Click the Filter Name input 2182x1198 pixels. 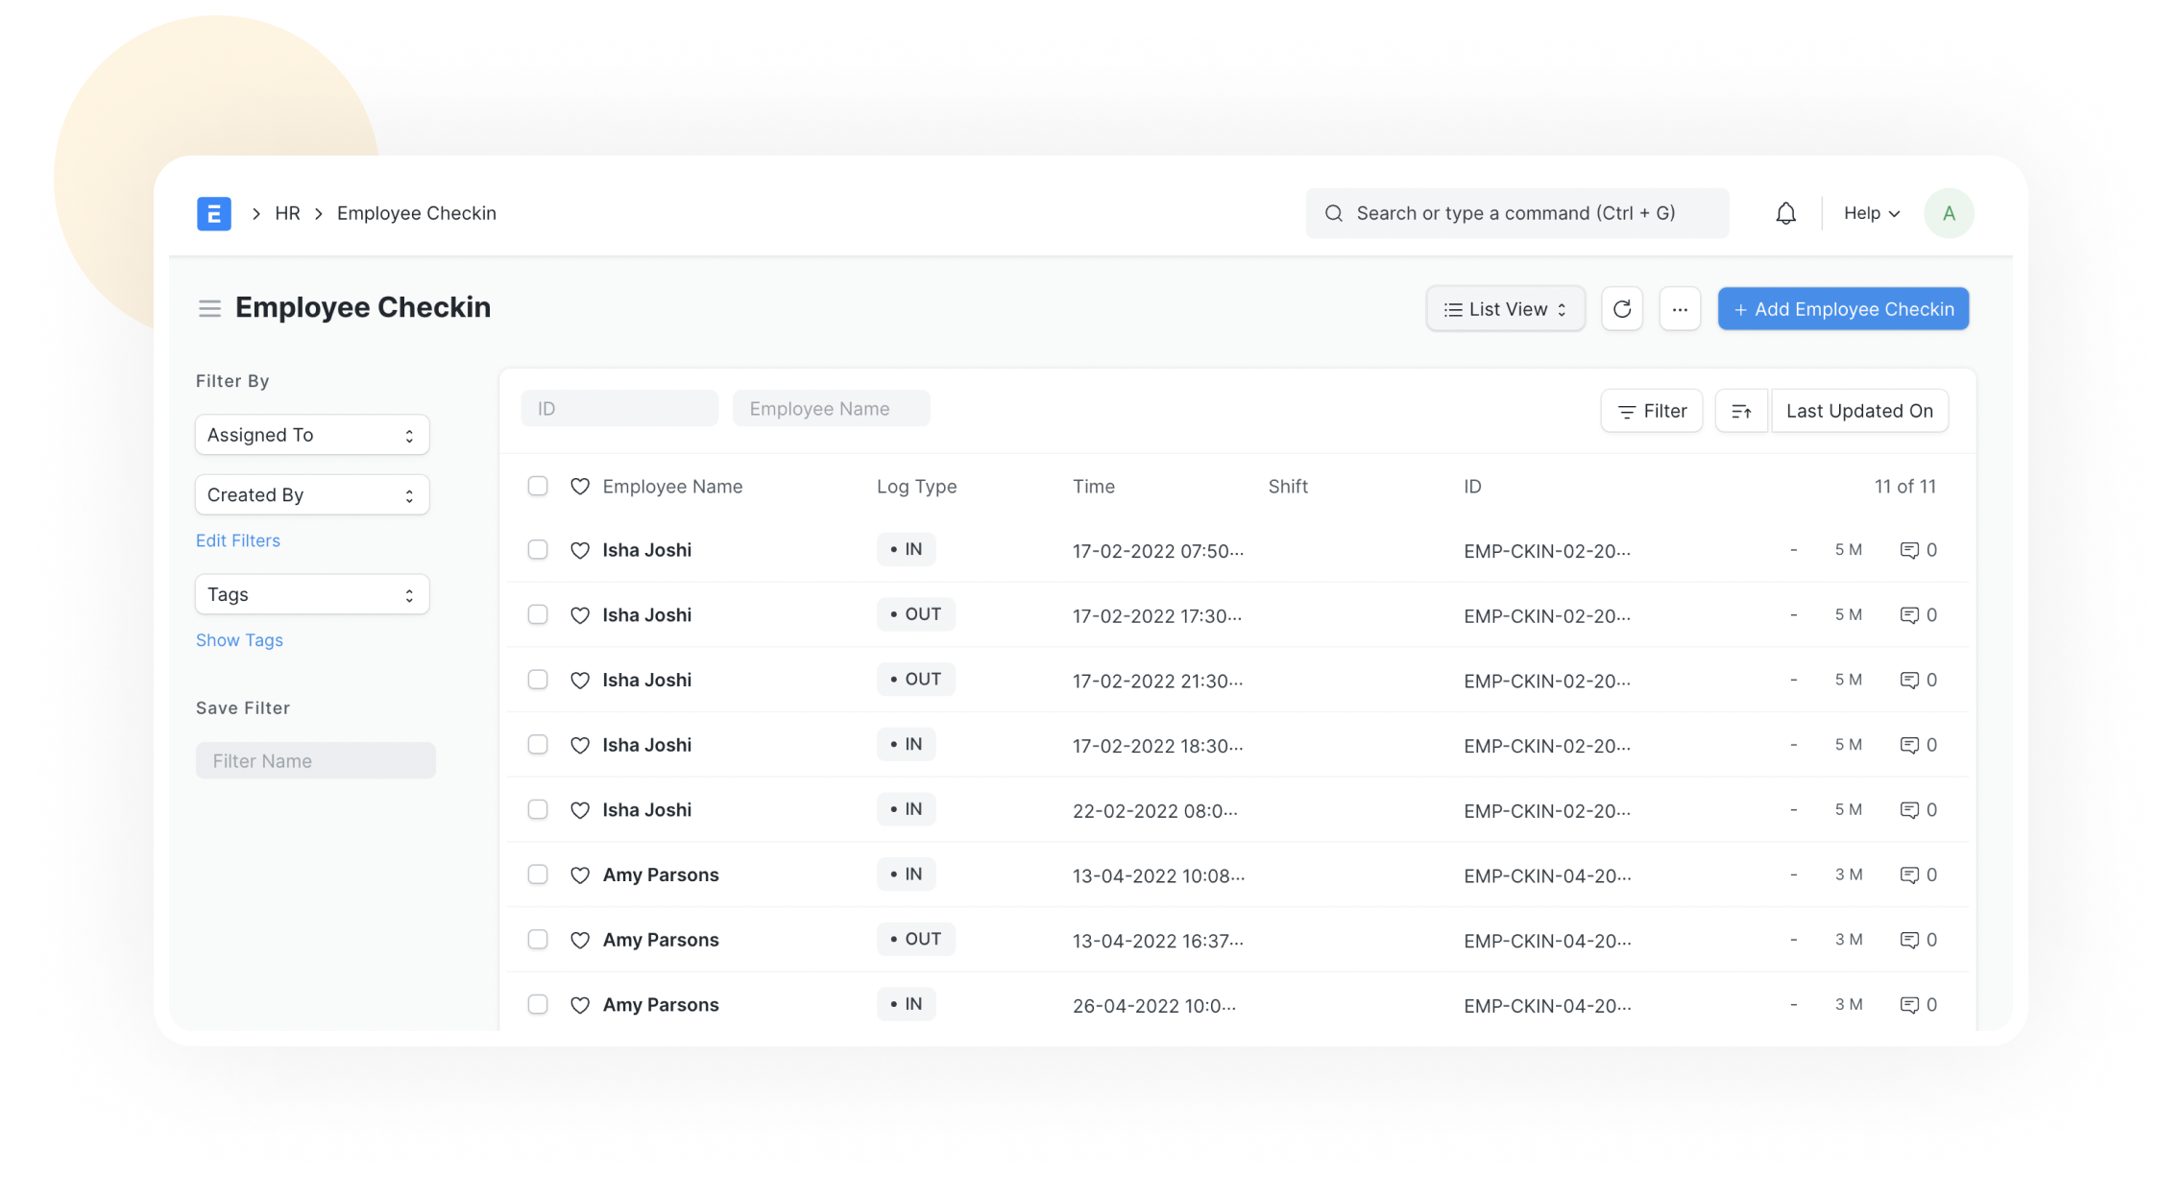tap(316, 760)
